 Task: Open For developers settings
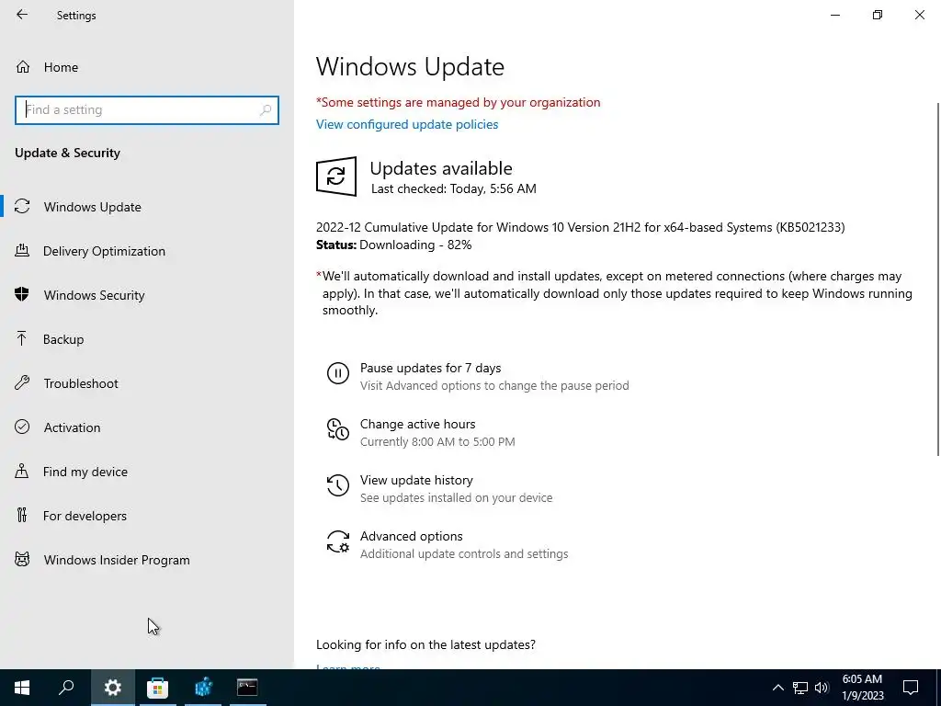(147, 516)
